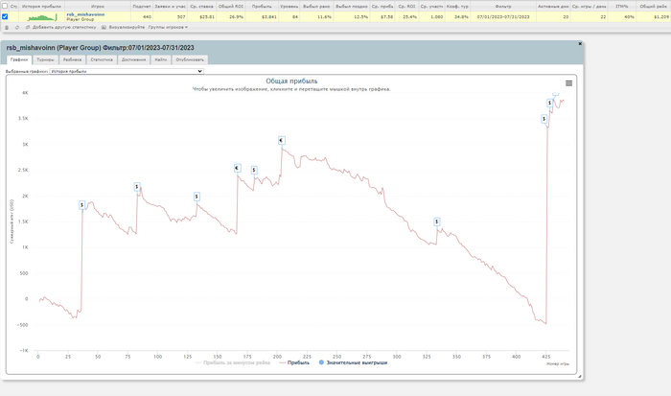Open the 'Выбранные графики' dropdown

click(x=127, y=72)
